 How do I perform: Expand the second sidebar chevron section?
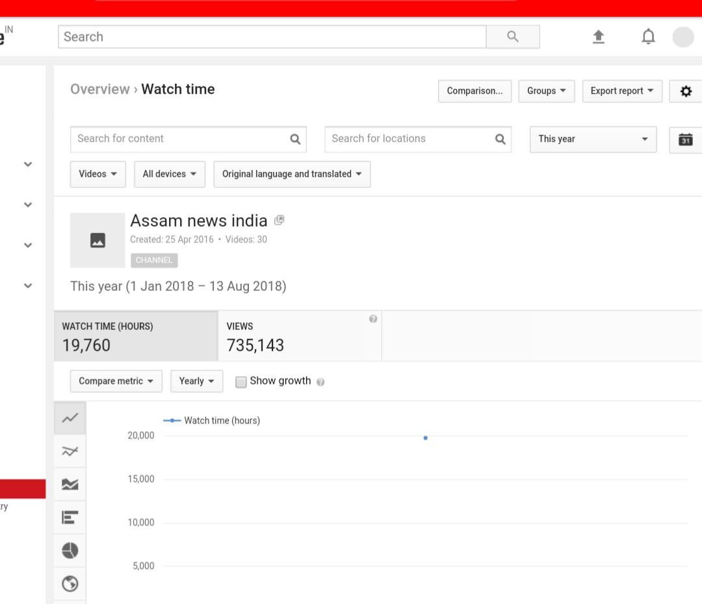point(28,205)
